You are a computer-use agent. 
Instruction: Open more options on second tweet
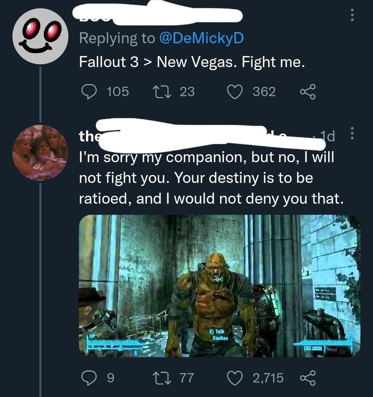coord(352,134)
